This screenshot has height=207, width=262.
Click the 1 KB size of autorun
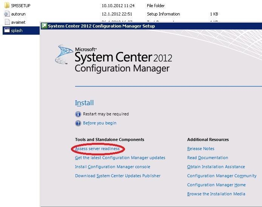(214, 14)
